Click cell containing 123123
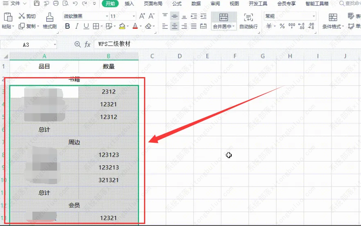This screenshot has width=361, height=226. pos(109,155)
